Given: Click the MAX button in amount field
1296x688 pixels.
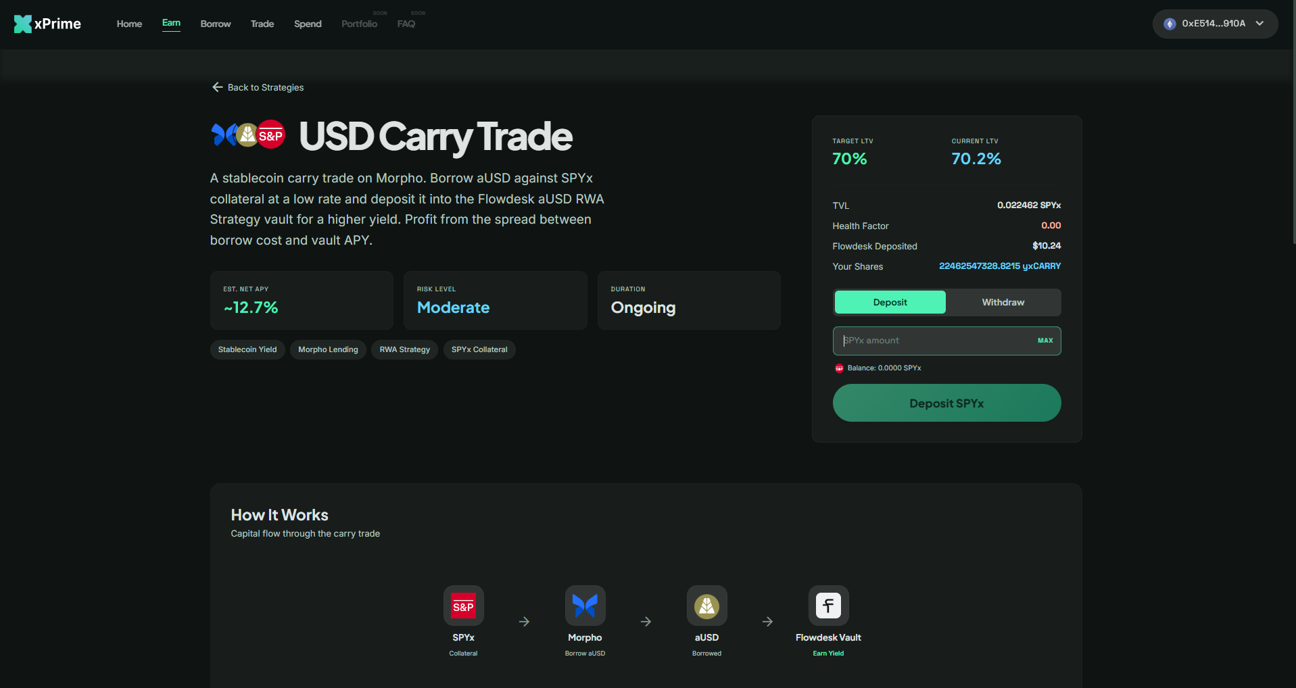Looking at the screenshot, I should [x=1045, y=341].
